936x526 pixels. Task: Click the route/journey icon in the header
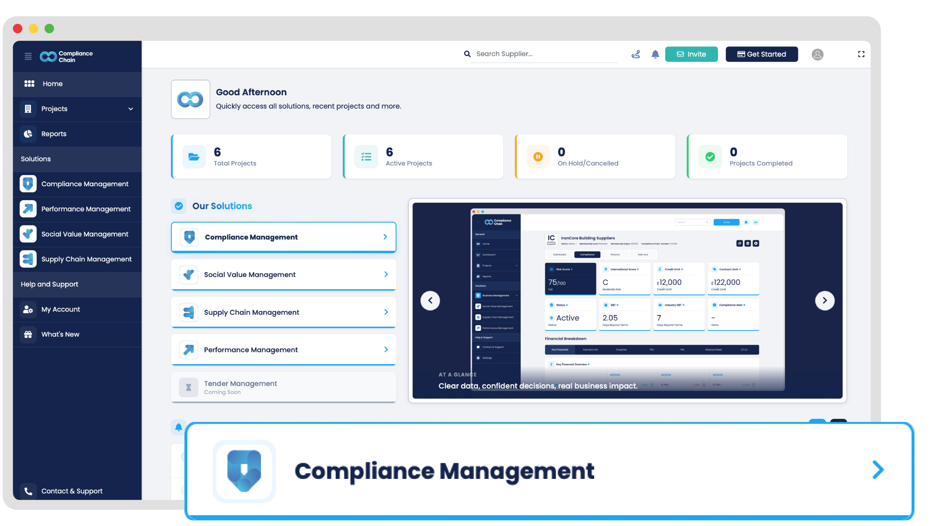(x=636, y=54)
